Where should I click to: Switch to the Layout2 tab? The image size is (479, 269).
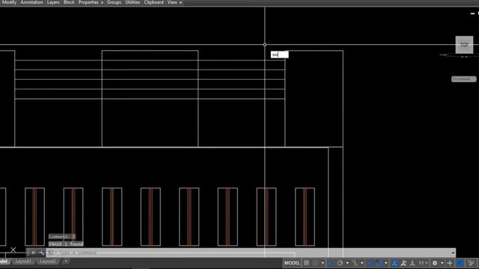[48, 262]
